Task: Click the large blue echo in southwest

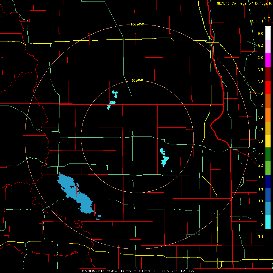Action: tap(77, 194)
